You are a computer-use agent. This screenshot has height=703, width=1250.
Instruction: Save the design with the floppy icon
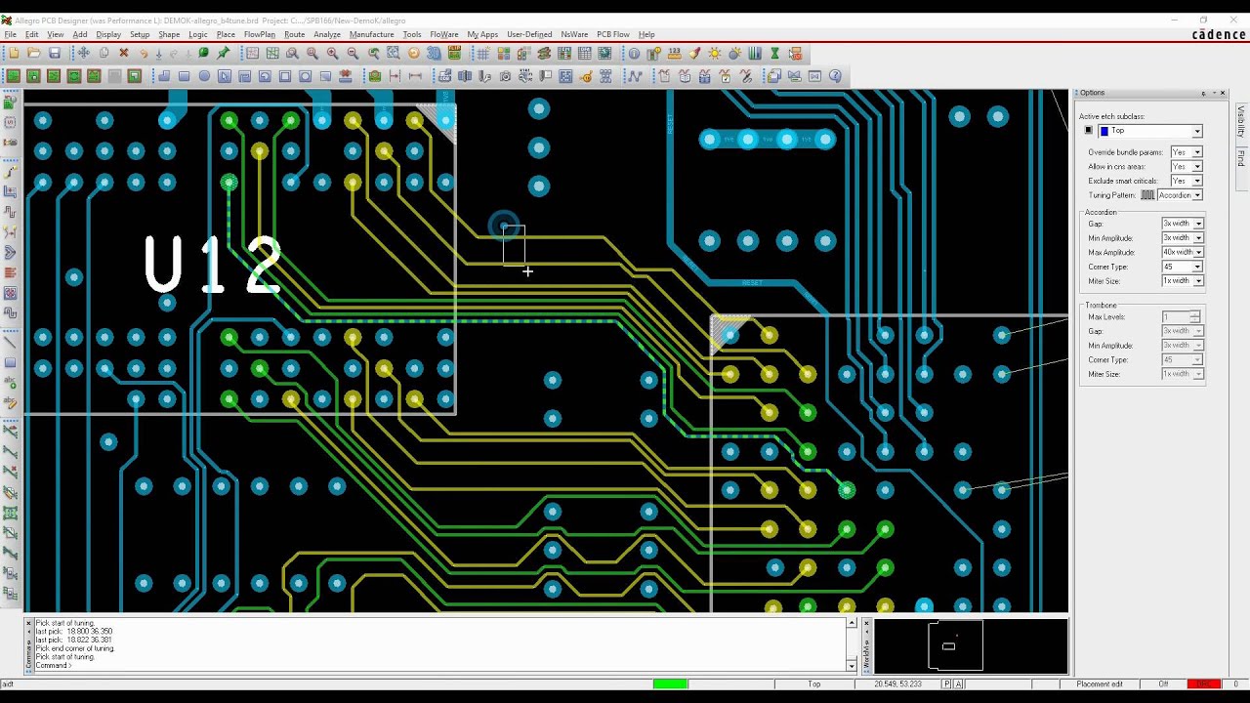click(55, 53)
